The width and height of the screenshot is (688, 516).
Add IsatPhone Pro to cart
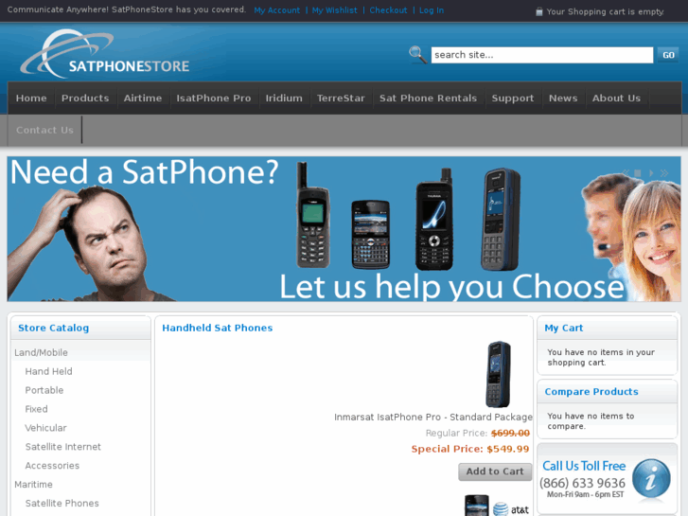tap(495, 472)
